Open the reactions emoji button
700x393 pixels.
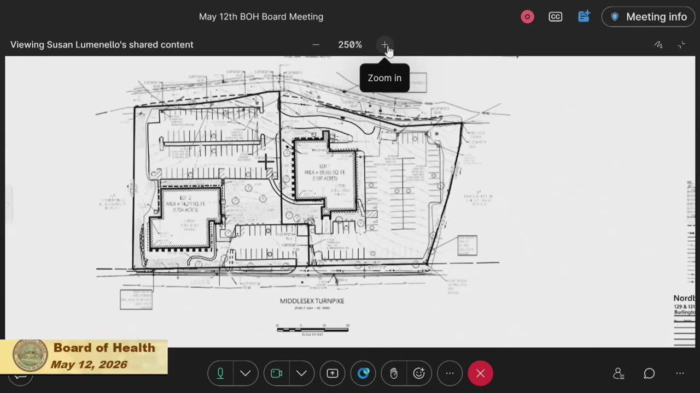click(x=419, y=373)
